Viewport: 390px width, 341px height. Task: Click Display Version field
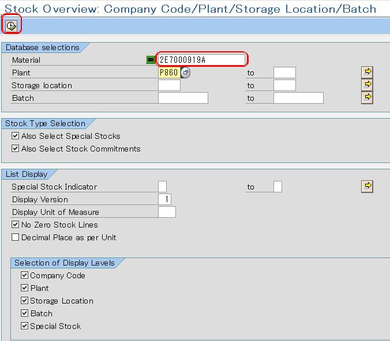(164, 199)
